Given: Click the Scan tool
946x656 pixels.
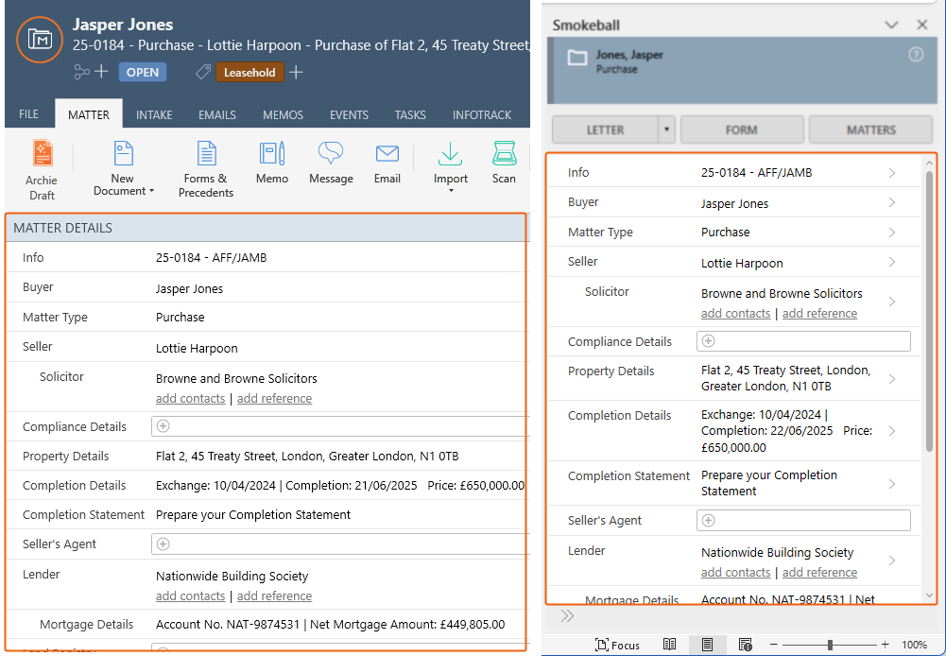Looking at the screenshot, I should [504, 163].
